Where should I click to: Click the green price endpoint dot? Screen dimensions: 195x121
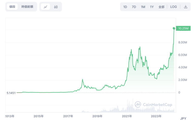click(x=174, y=28)
